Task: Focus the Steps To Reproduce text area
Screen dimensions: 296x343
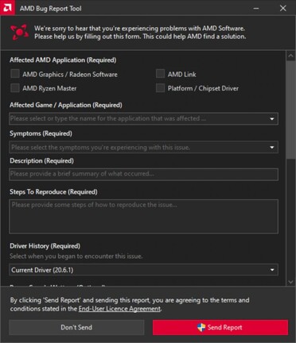Action: [x=143, y=217]
